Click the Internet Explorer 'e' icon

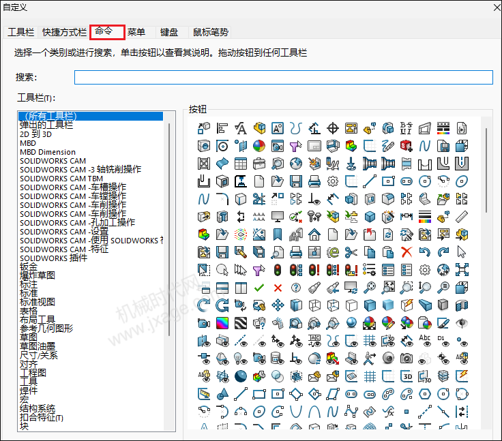pos(333,252)
